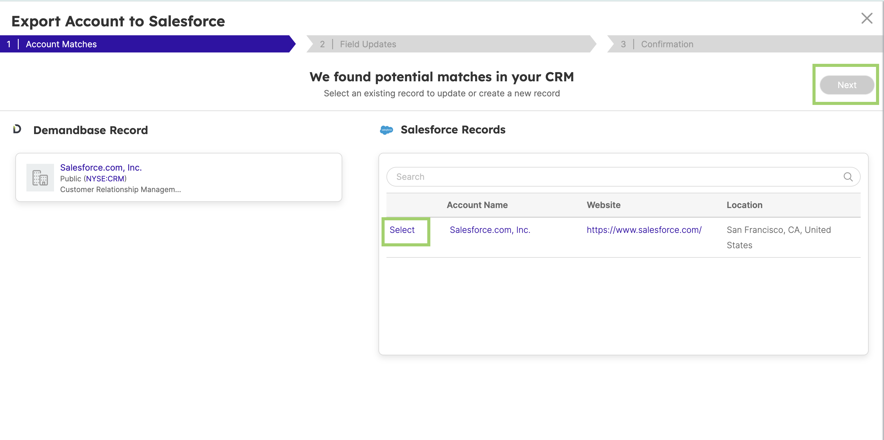
Task: Open Salesforce.com, Inc. Demandbase record link
Action: pyautogui.click(x=101, y=167)
